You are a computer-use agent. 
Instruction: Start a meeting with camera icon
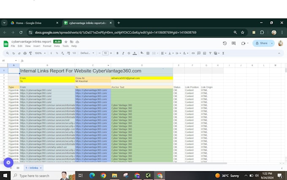point(243,43)
